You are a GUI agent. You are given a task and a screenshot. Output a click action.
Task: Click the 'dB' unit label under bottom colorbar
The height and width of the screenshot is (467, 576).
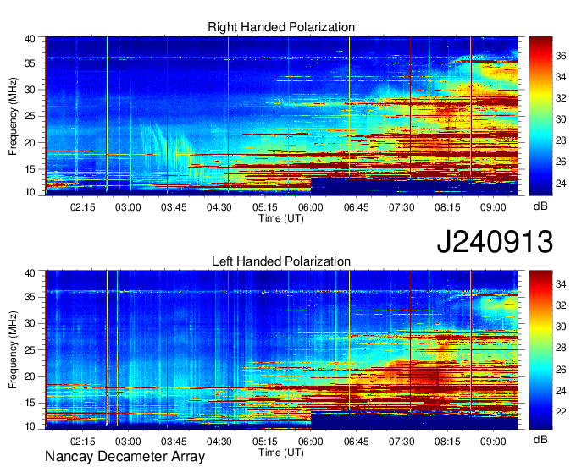pyautogui.click(x=540, y=440)
